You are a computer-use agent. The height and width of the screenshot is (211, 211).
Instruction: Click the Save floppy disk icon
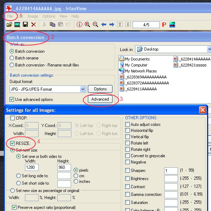[x=25, y=25]
